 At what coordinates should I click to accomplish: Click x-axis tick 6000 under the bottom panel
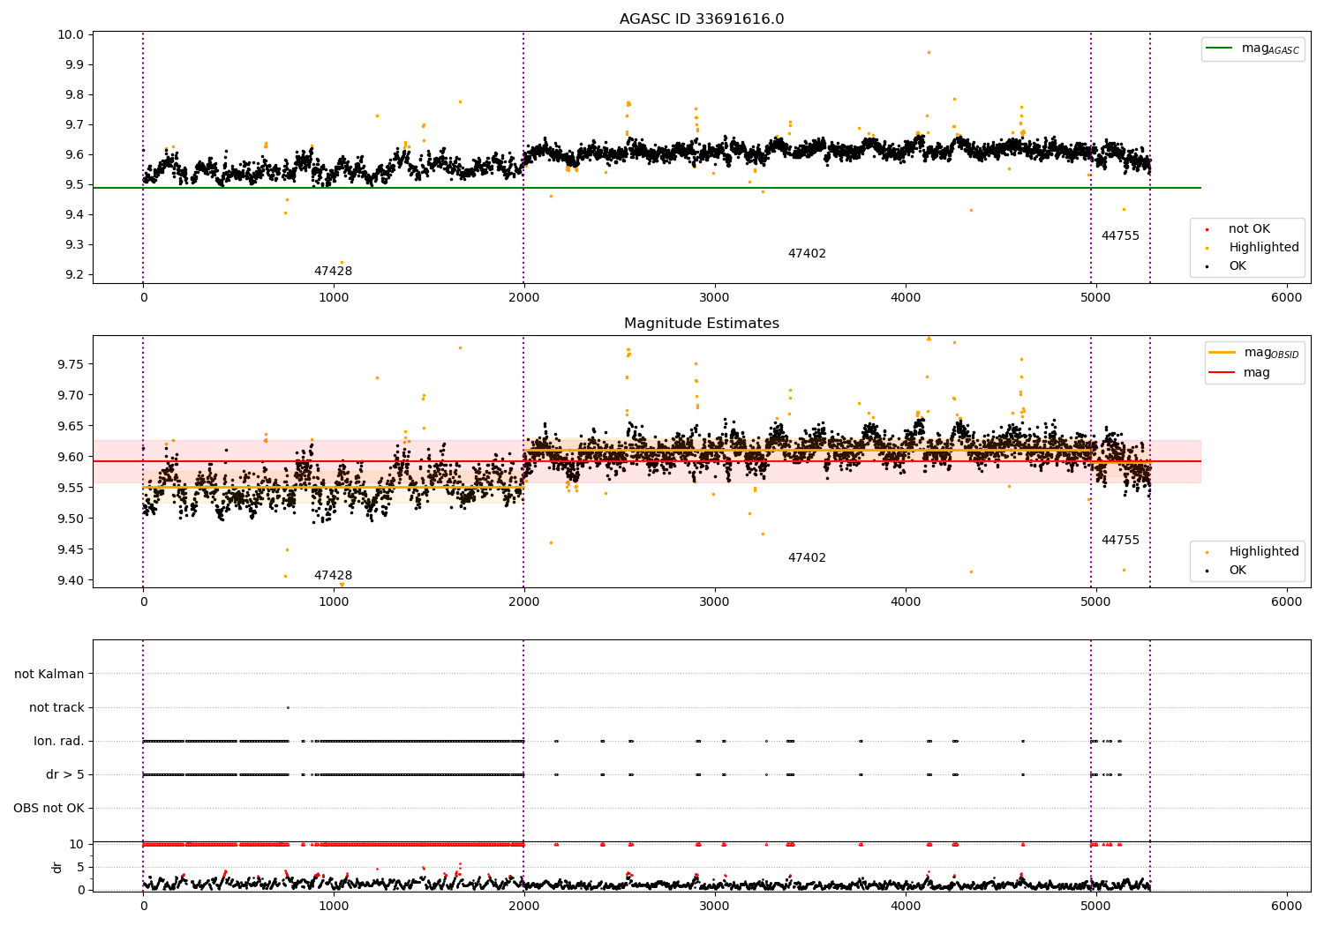pos(1286,906)
